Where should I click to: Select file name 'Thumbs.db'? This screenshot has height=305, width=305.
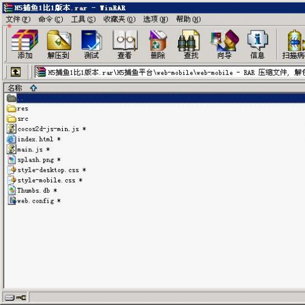coord(34,190)
